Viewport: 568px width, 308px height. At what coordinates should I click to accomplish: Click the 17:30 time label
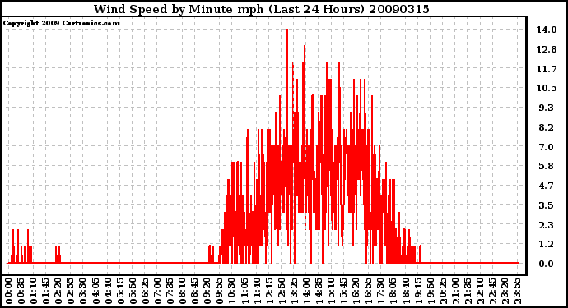coord(380,291)
